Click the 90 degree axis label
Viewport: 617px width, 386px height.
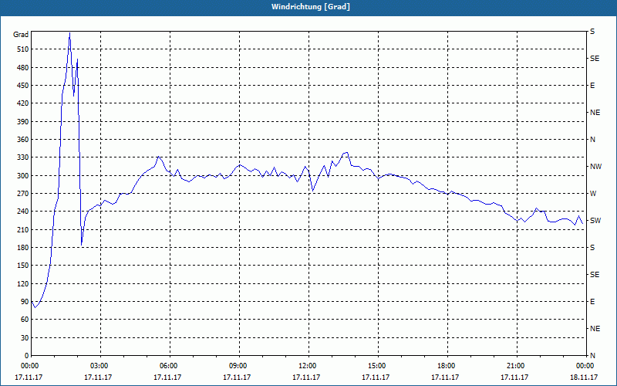click(25, 302)
